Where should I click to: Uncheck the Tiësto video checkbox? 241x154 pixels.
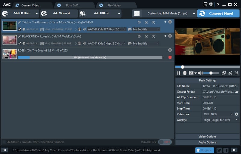tap(20, 29)
